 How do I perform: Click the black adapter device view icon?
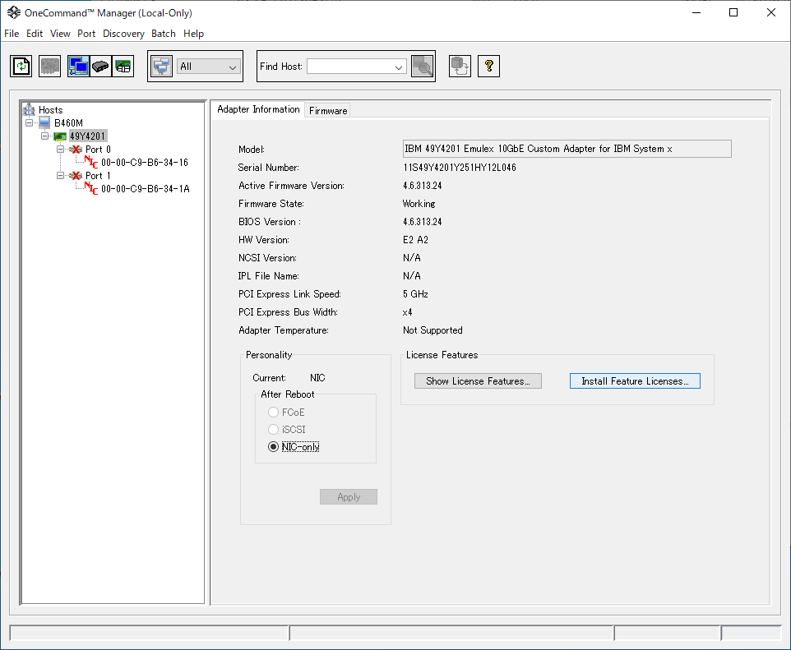[x=100, y=67]
